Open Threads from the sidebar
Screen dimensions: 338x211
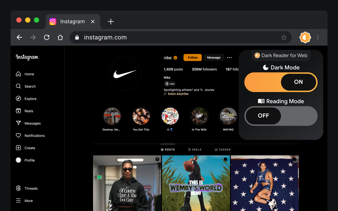click(x=27, y=188)
